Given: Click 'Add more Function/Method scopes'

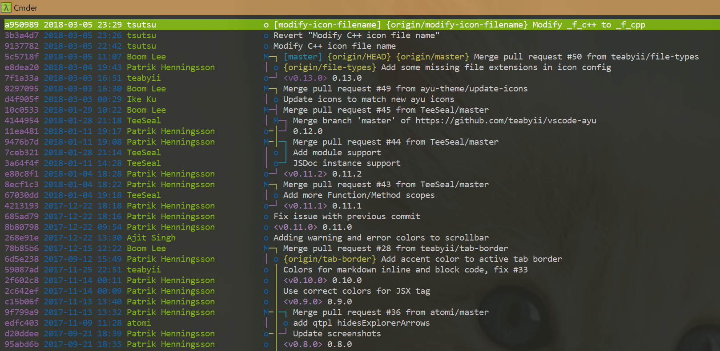Looking at the screenshot, I should (359, 195).
